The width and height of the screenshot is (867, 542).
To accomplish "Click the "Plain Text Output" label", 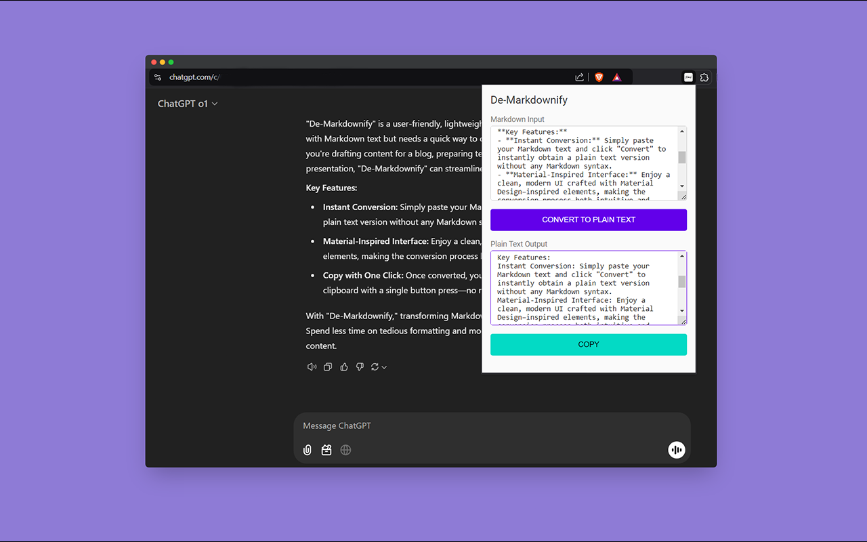I will coord(519,244).
